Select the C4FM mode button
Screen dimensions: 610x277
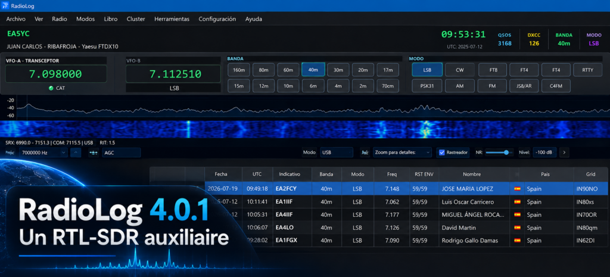[556, 86]
